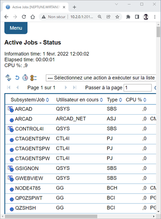Select NODE4785 job name
161x219 pixels.
28,188
